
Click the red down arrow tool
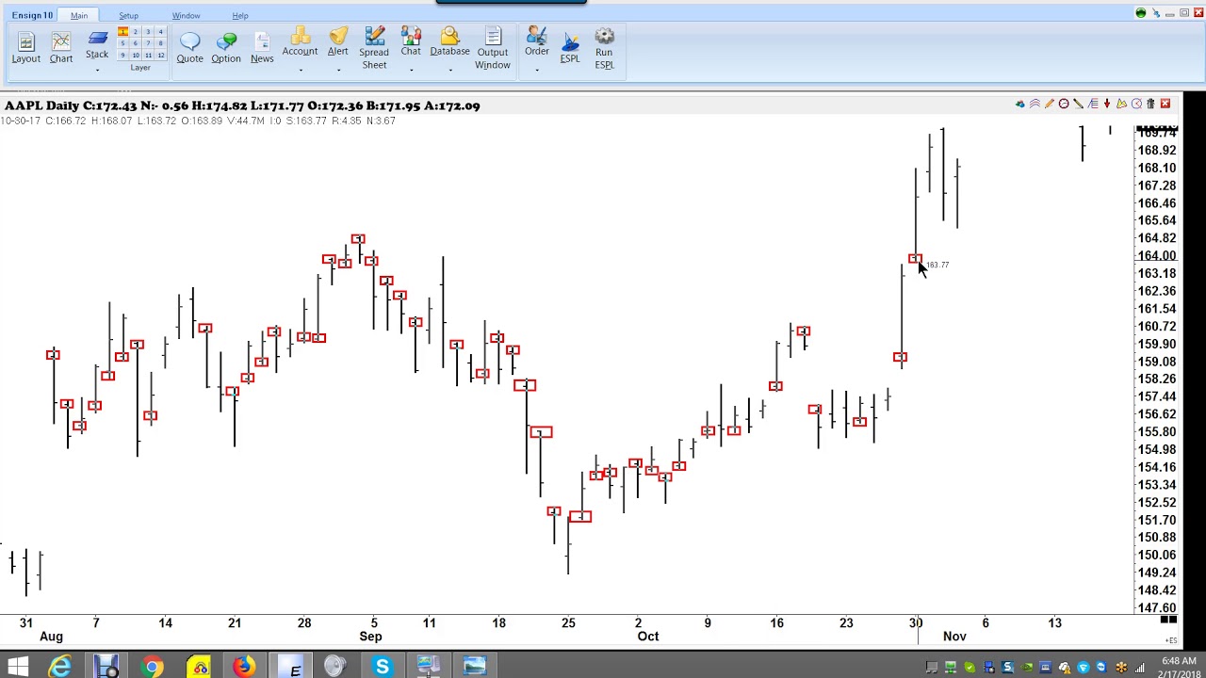click(1107, 104)
